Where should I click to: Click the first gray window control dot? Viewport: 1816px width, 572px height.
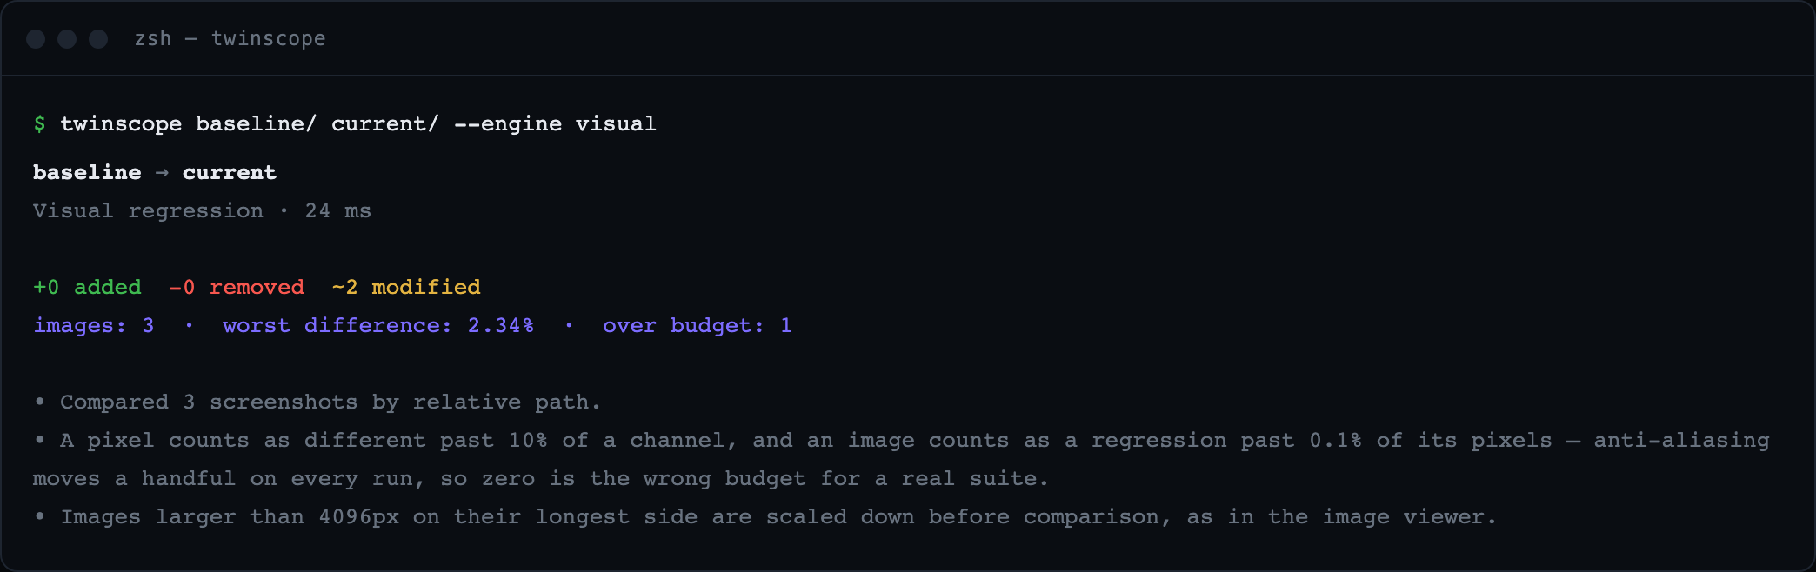36,39
